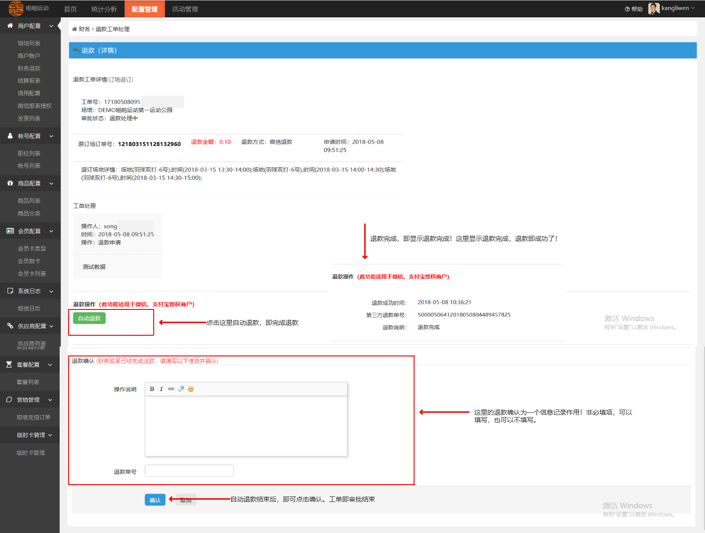Click the 退款工单处理 breadcrumb text
Screen dimensions: 705x533
pos(112,29)
